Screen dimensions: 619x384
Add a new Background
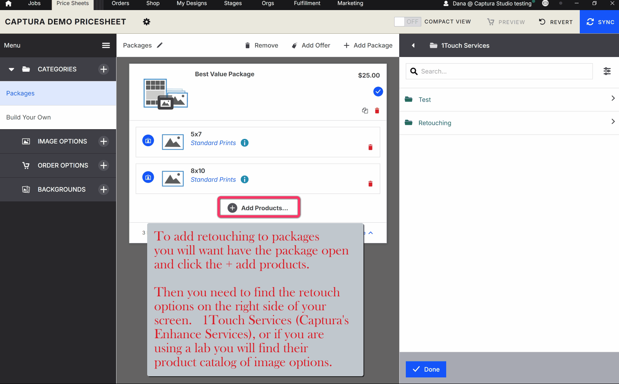click(104, 190)
